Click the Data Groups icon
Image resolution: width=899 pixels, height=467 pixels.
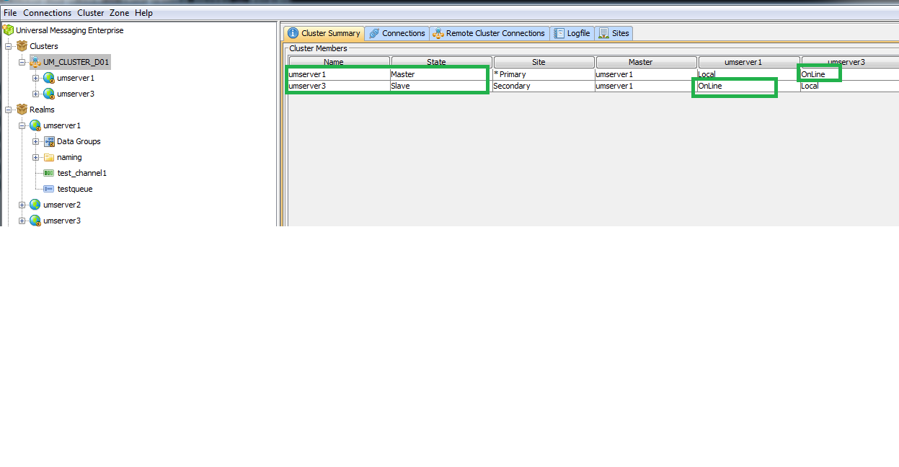coord(49,141)
